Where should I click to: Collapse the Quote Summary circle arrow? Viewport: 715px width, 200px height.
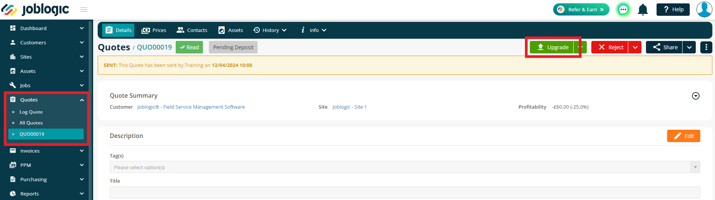696,96
